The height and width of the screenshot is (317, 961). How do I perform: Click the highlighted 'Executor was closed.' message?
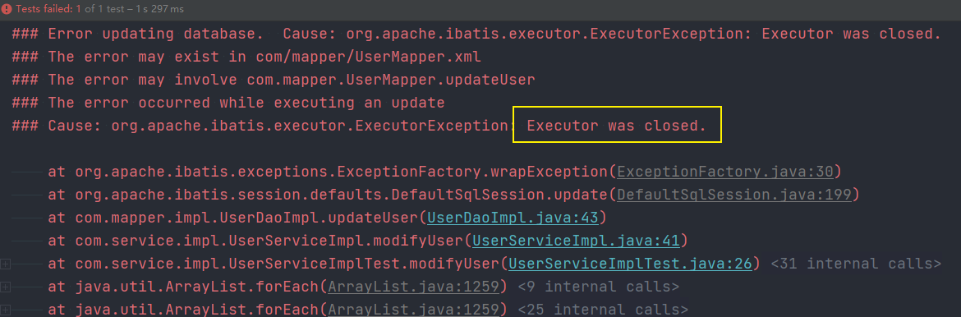tap(617, 126)
